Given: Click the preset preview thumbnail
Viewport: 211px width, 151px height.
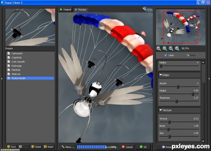Looking at the screenshot, I should (x=30, y=27).
